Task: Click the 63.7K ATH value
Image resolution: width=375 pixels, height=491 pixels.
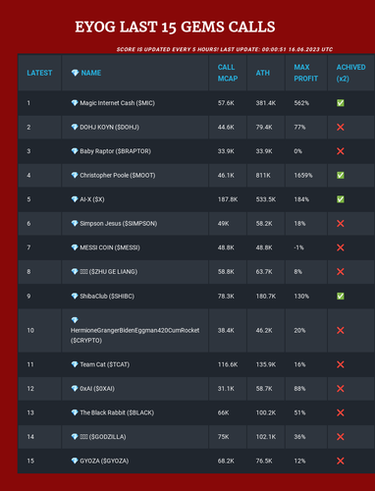Action: coord(264,272)
